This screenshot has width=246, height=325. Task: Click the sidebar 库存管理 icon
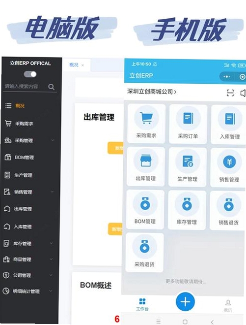click(x=6, y=243)
